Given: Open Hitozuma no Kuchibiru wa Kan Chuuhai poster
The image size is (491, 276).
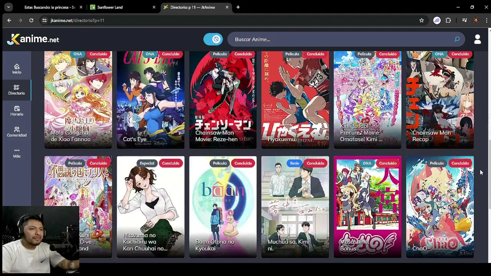Looking at the screenshot, I should coord(150,207).
